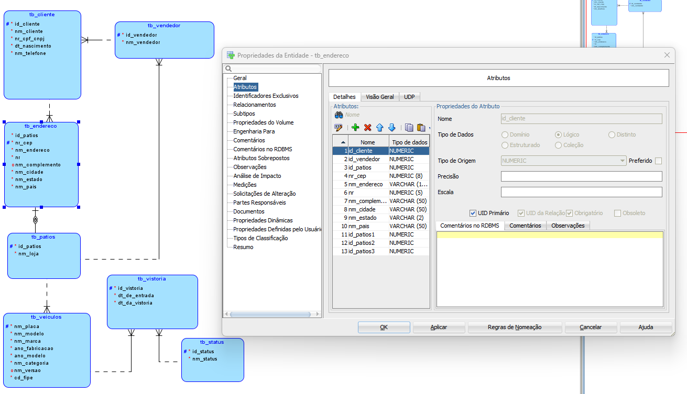Screen dimensions: 687x394
Task: Move attribute down with blue down arrow
Action: coord(391,128)
